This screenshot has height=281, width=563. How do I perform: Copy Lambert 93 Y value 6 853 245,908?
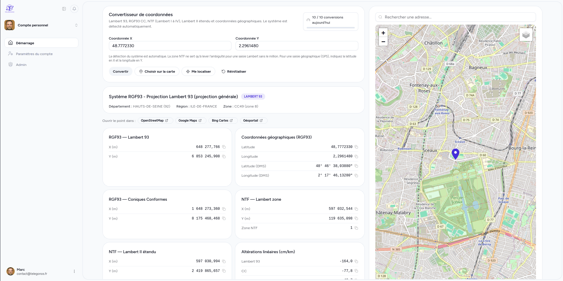(x=224, y=156)
